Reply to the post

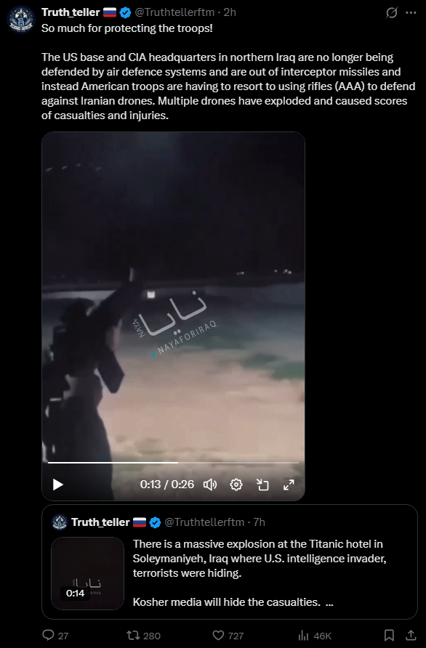pos(55,635)
